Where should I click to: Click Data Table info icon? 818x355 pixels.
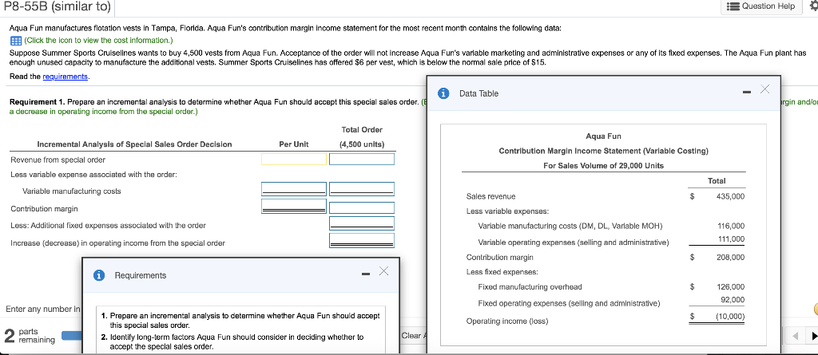tap(444, 93)
